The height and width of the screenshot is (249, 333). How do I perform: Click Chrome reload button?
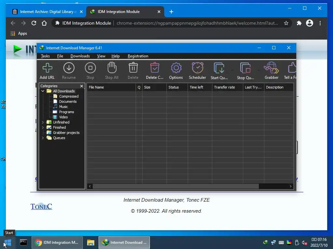33,23
